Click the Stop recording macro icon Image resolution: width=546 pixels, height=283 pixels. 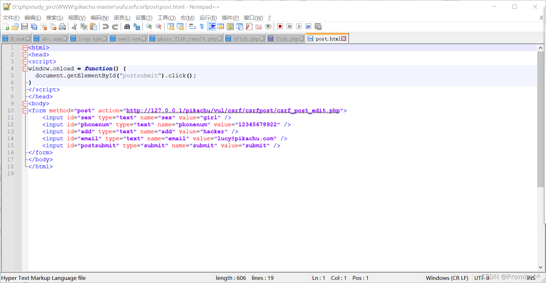[x=289, y=27]
